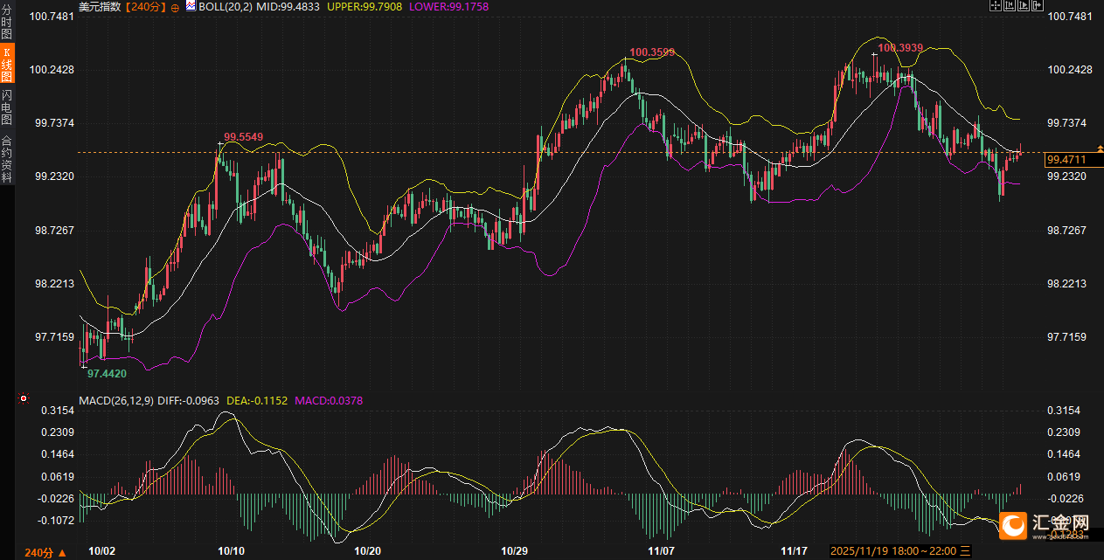The image size is (1104, 560).
Task: Click the crosshair cursor icon at top right
Action: click(x=996, y=6)
